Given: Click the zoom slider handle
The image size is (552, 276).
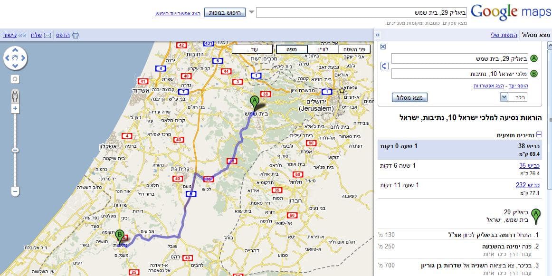Looking at the screenshot, I should click(x=15, y=150).
